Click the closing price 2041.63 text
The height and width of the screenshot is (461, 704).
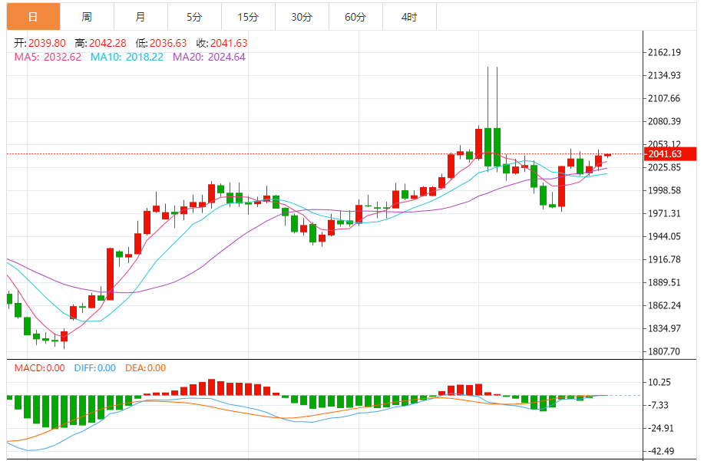point(229,43)
